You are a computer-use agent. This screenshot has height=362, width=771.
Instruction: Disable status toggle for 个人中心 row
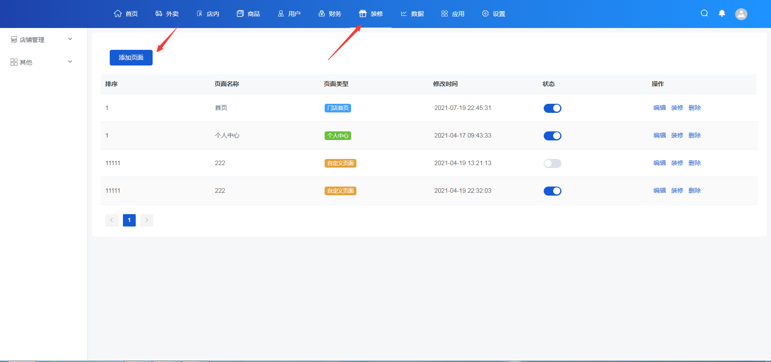(x=552, y=136)
